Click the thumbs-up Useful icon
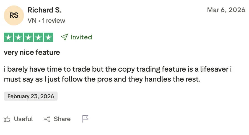The height and width of the screenshot is (135, 249). click(7, 119)
